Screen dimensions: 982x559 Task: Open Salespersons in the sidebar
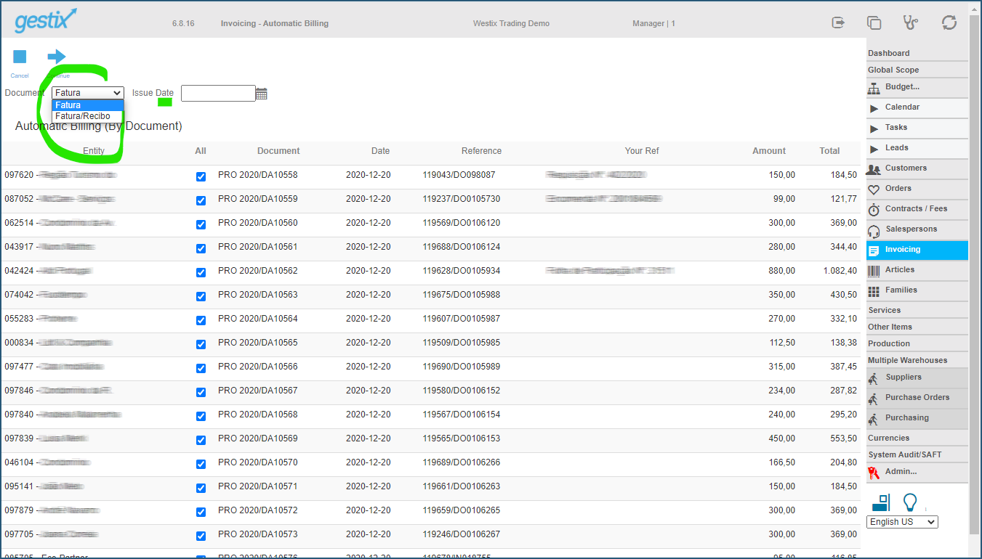point(917,229)
